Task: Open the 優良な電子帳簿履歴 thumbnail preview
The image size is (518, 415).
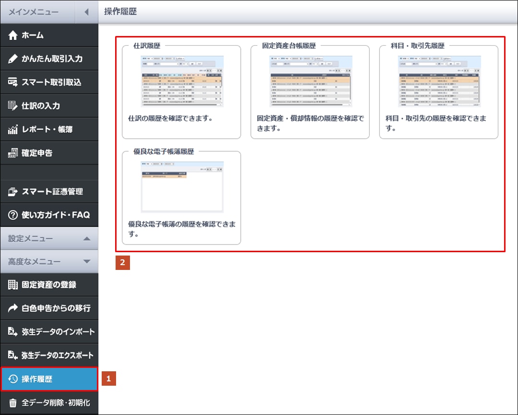Action: 182,187
